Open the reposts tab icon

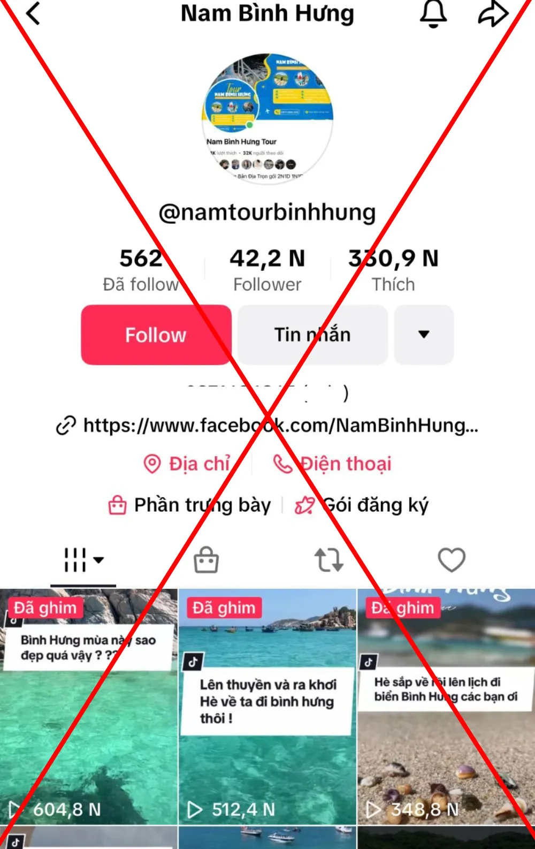328,560
